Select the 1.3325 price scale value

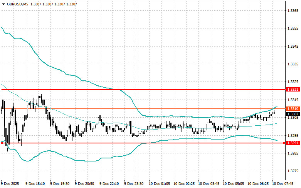pyautogui.click(x=293, y=82)
